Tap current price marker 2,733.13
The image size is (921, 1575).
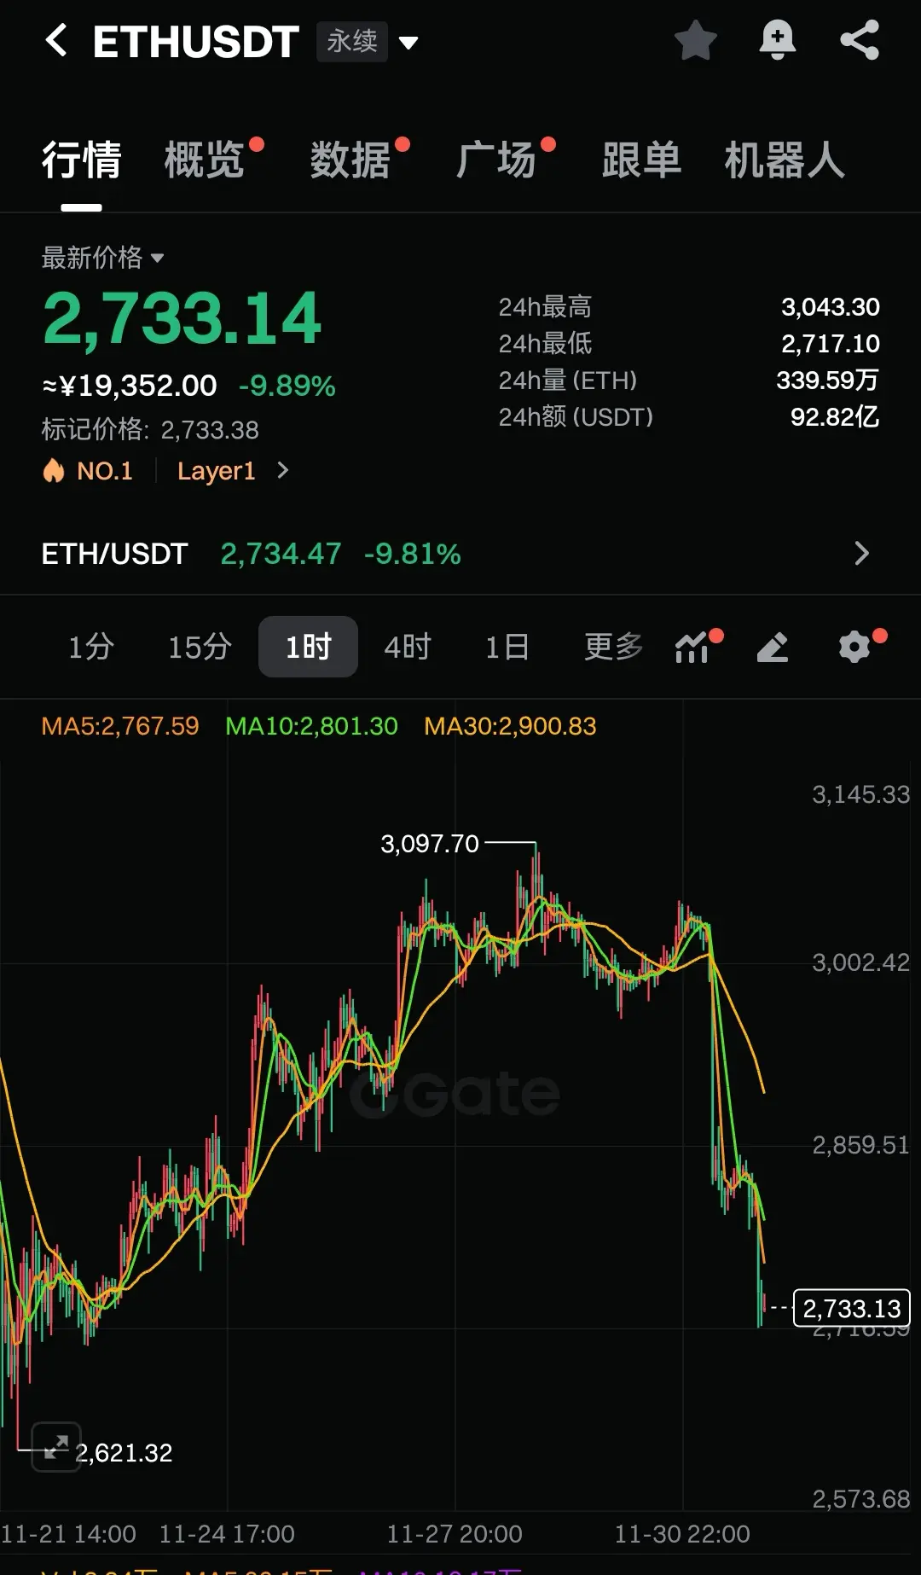click(x=851, y=1308)
